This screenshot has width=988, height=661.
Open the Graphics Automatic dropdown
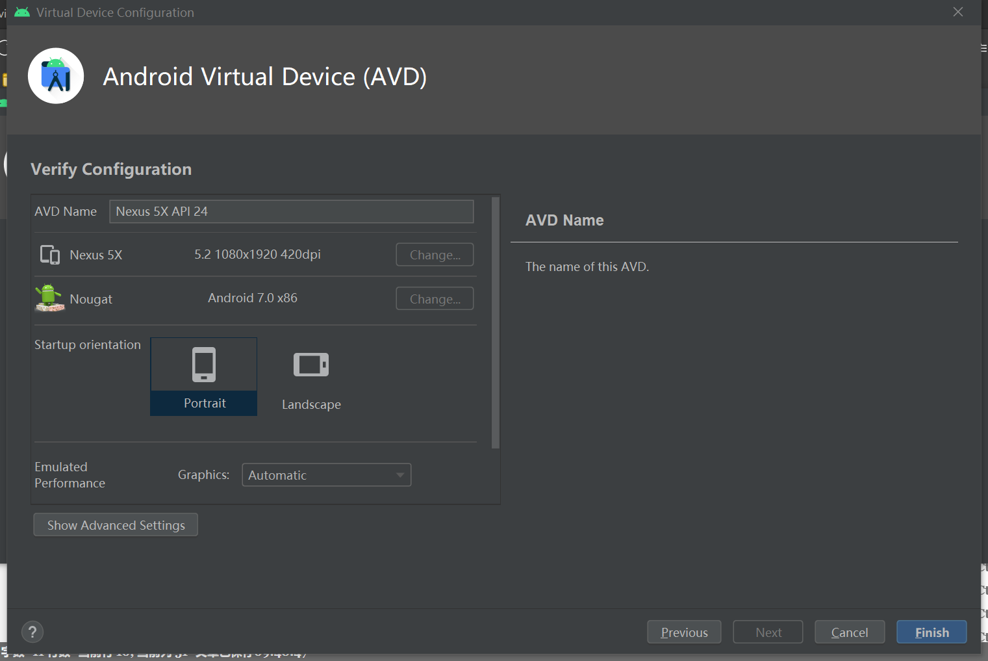click(x=326, y=475)
